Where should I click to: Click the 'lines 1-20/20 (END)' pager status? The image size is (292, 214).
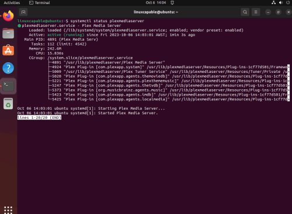tap(39, 118)
